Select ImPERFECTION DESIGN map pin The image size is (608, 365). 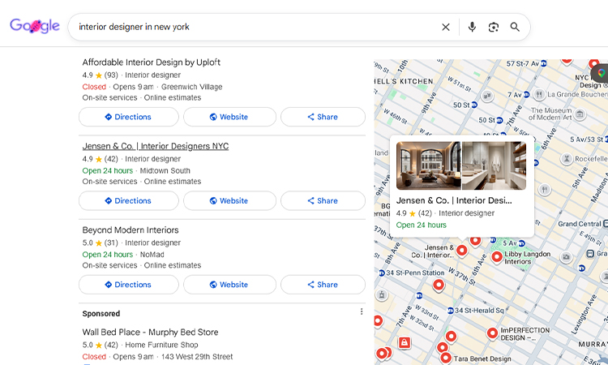coord(492,333)
